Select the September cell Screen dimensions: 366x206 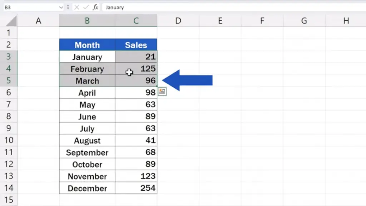pyautogui.click(x=87, y=152)
